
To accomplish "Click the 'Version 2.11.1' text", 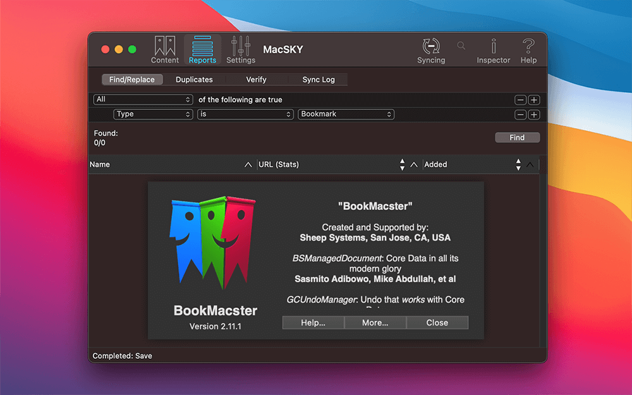I will (216, 327).
